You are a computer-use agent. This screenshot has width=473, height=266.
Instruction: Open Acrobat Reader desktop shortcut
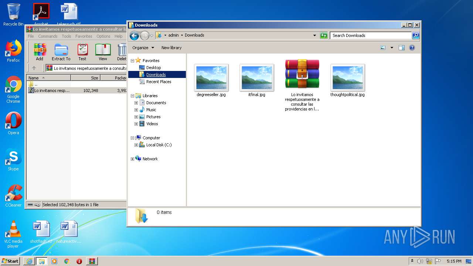pos(41,14)
